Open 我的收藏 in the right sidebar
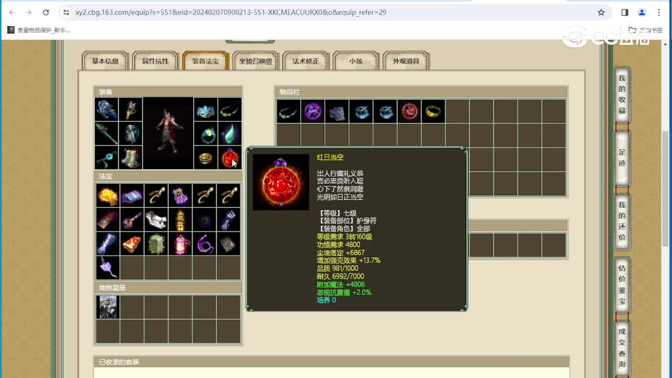This screenshot has width=672, height=378. tap(622, 94)
